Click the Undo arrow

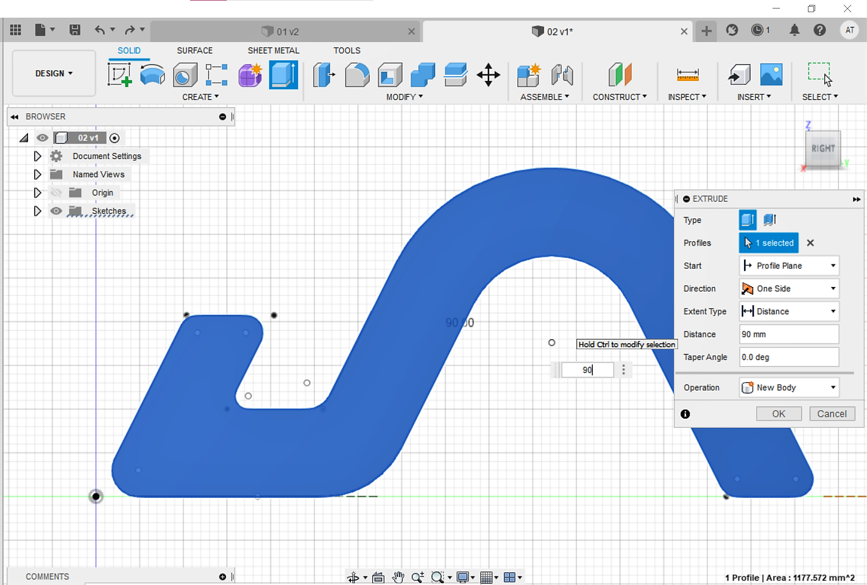click(100, 30)
